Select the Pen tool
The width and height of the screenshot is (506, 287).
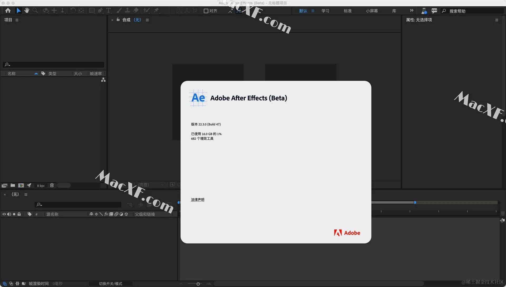100,11
